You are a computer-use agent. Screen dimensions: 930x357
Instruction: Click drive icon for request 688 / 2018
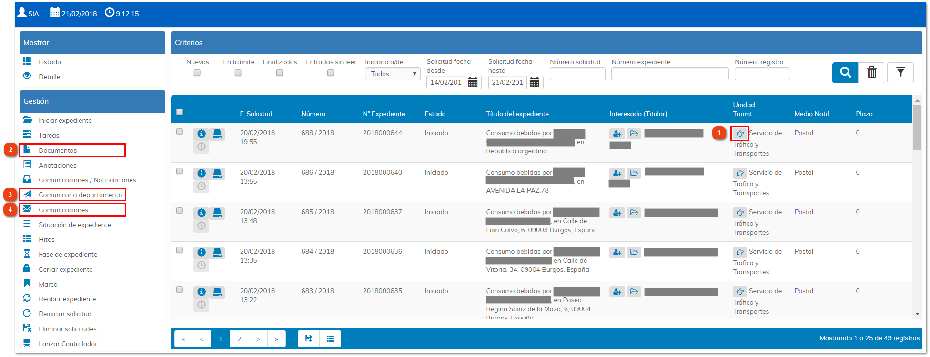click(x=217, y=134)
